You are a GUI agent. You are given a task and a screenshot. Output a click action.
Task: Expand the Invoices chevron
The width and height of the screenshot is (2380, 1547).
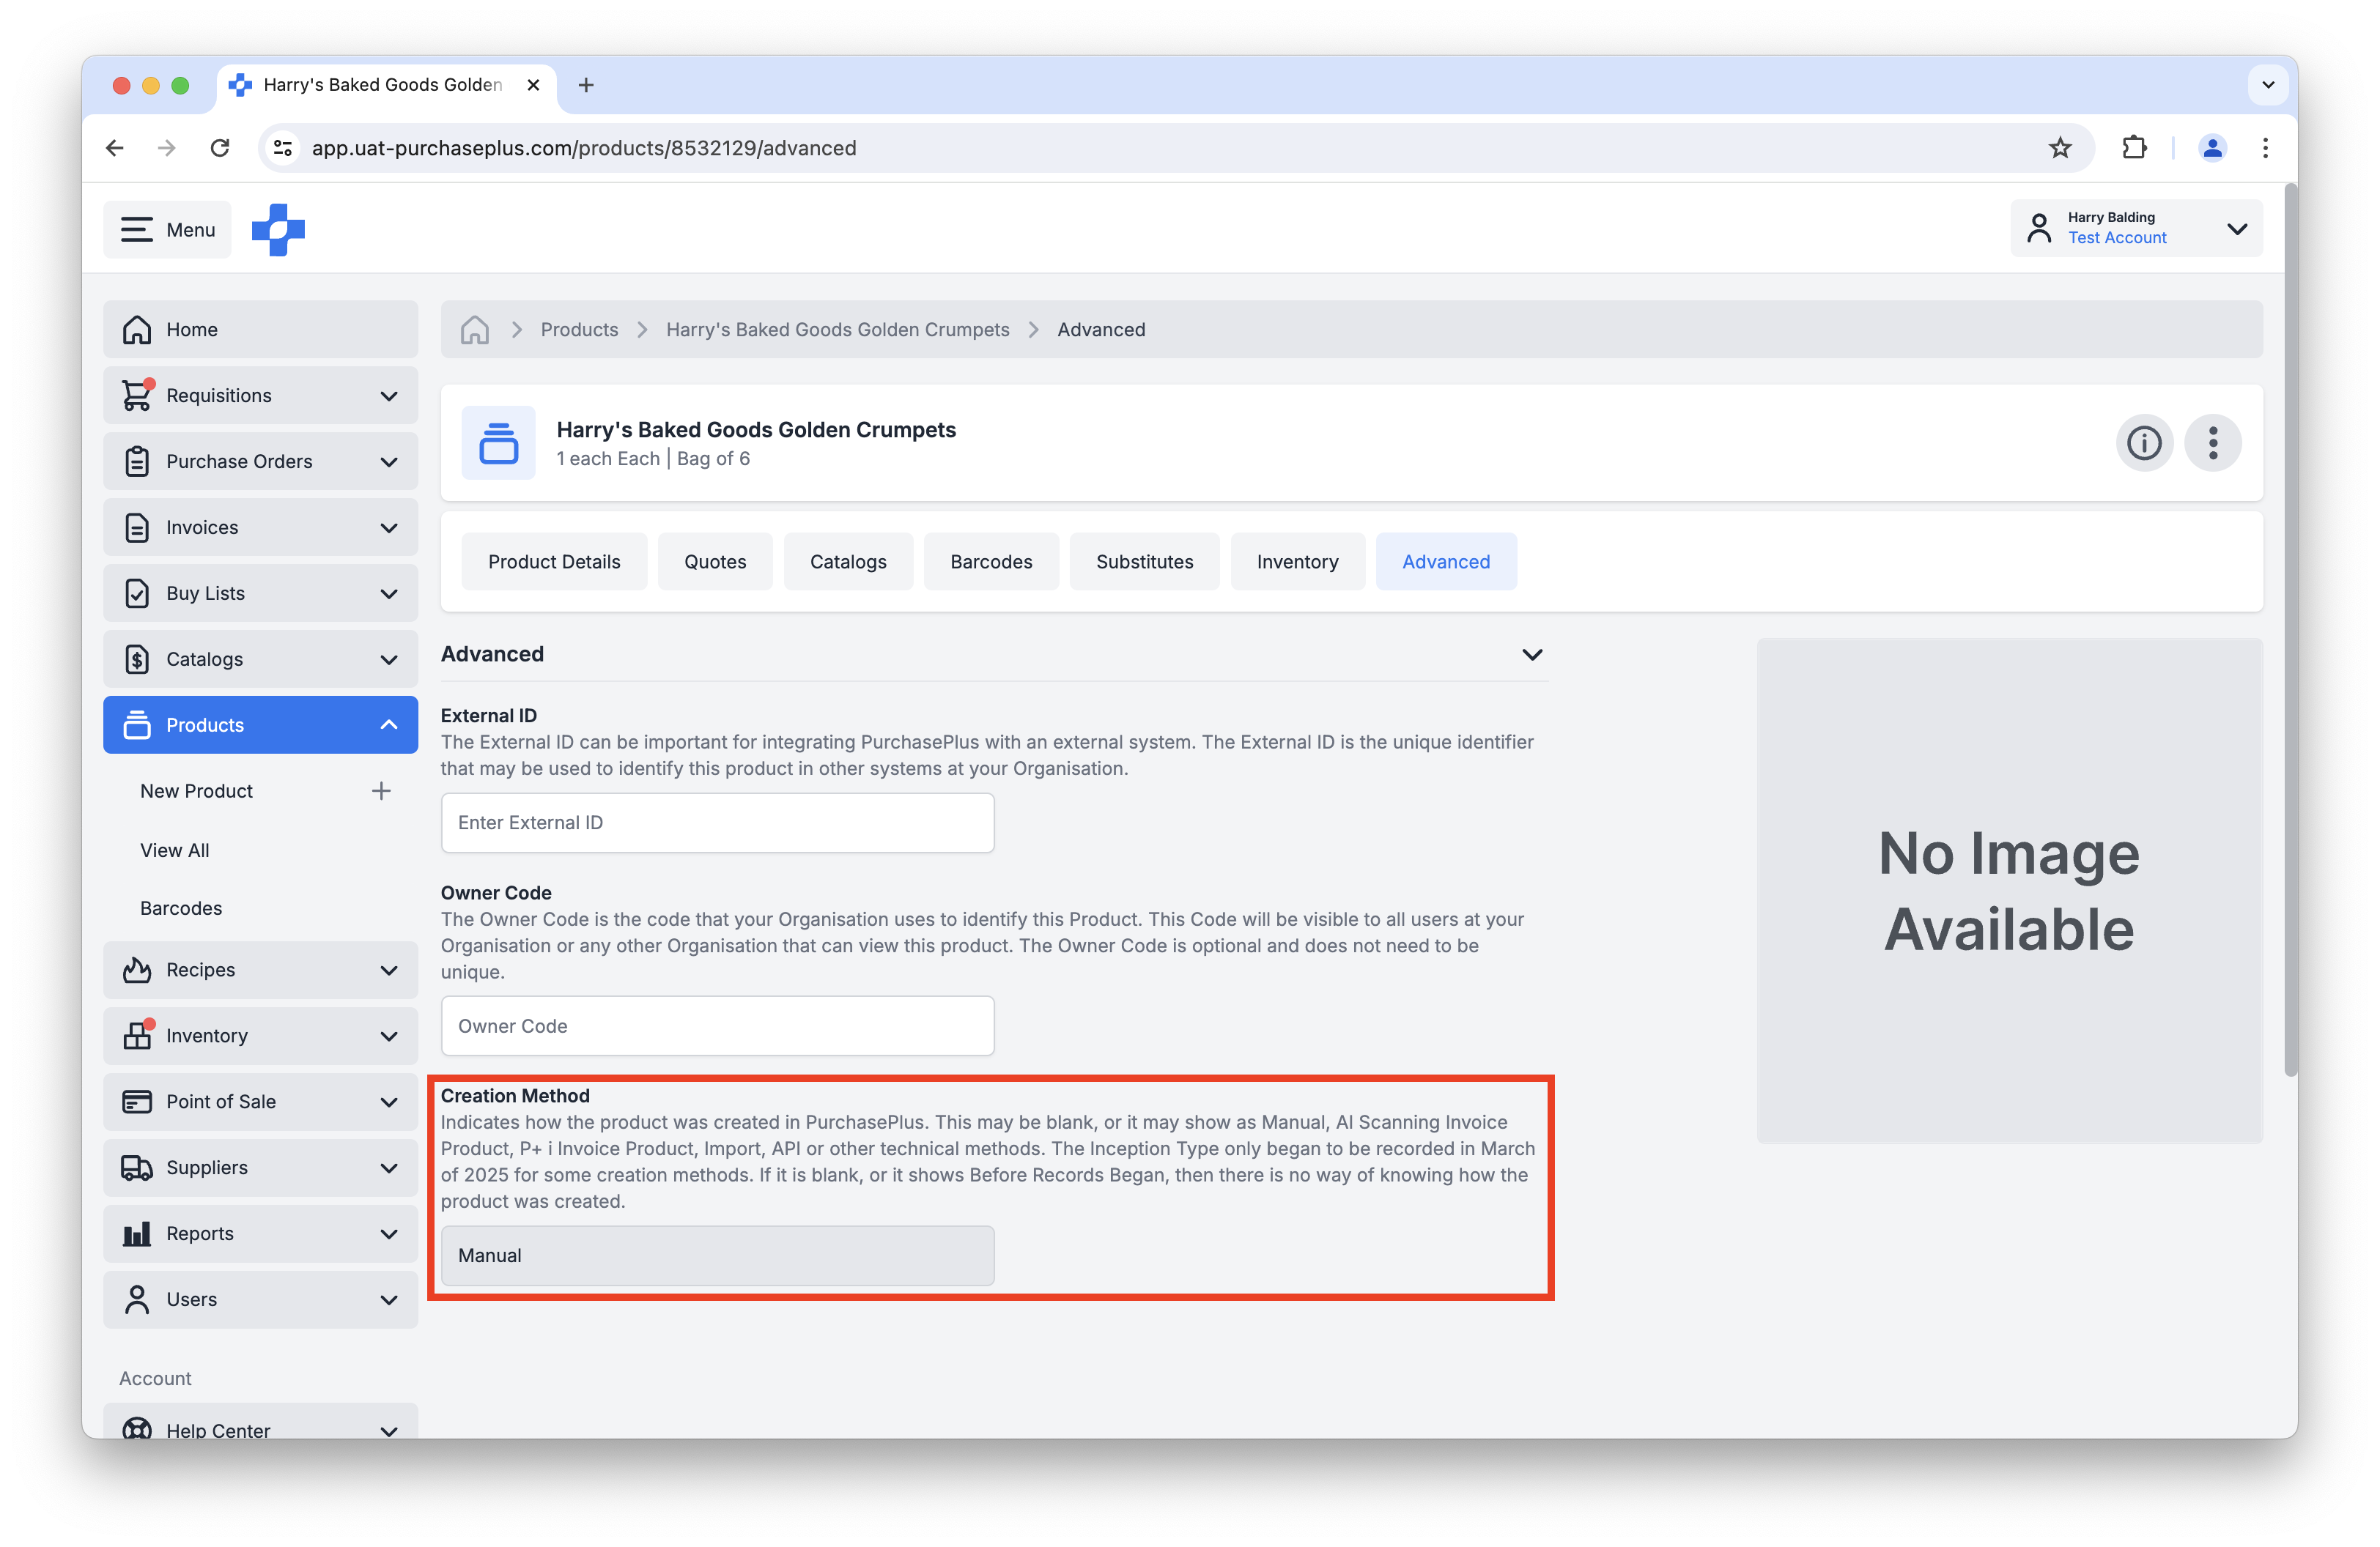389,527
